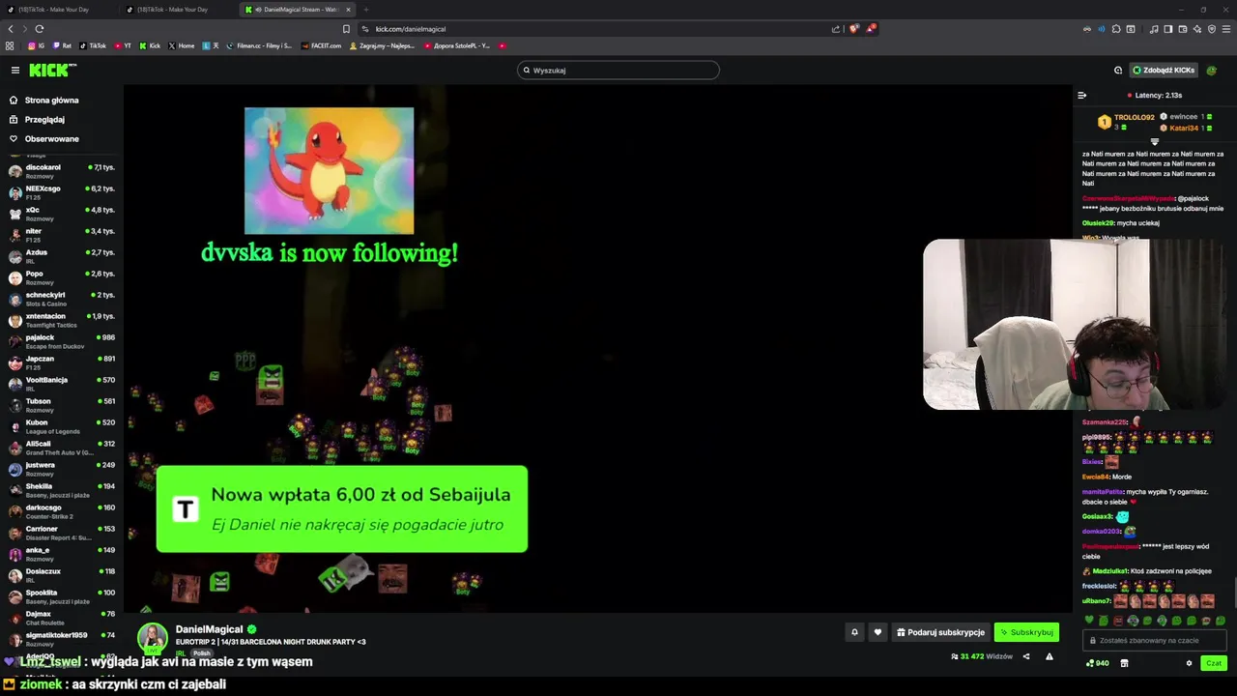
Task: Click the Latency 2.13s indicator
Action: tap(1154, 95)
